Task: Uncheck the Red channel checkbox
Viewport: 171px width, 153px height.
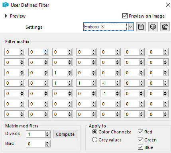Action: click(x=140, y=132)
